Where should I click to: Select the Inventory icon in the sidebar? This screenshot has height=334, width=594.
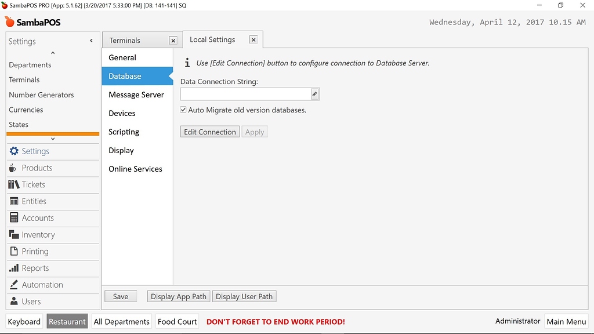(13, 235)
